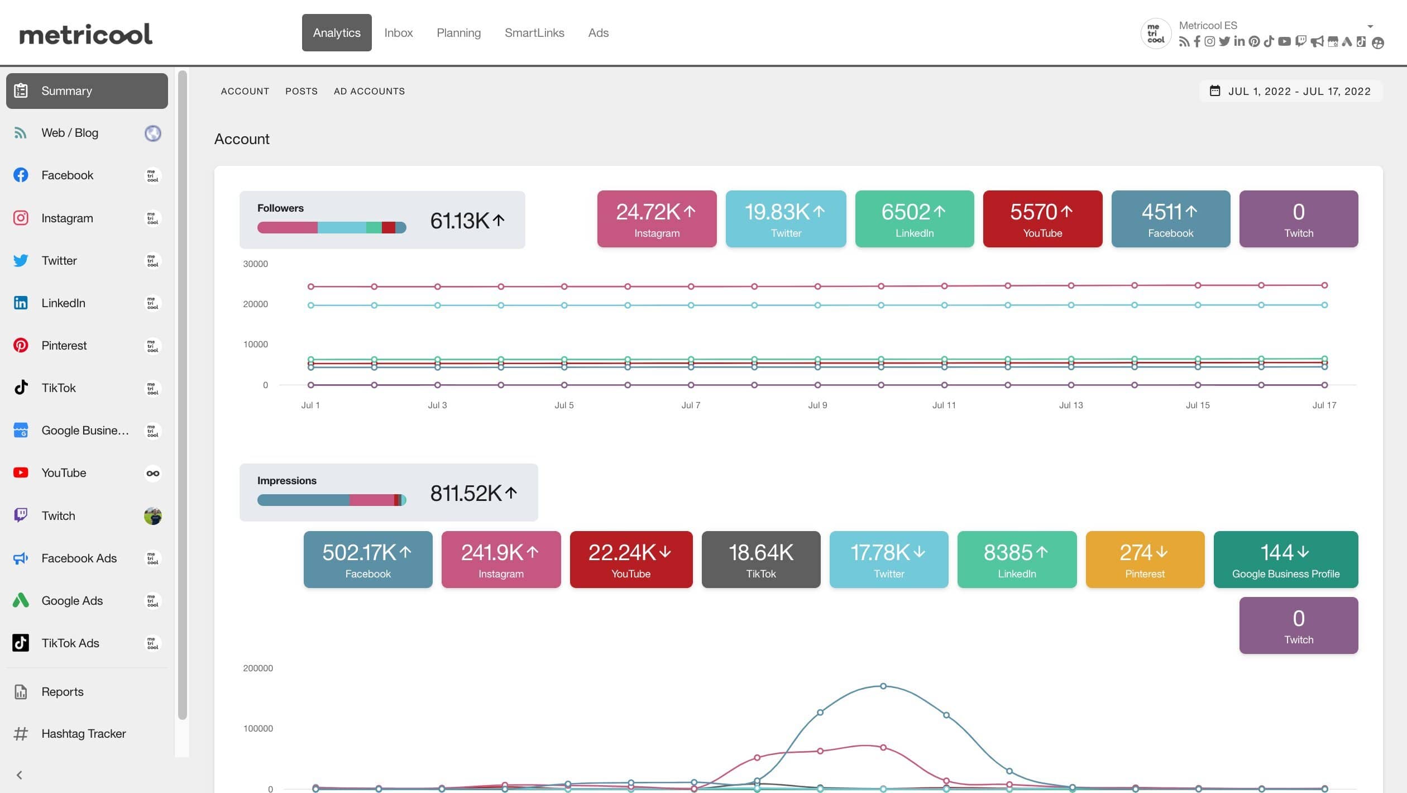This screenshot has width=1407, height=793.
Task: Open the date range selector Jul 1 - Jul 17
Action: [1299, 90]
